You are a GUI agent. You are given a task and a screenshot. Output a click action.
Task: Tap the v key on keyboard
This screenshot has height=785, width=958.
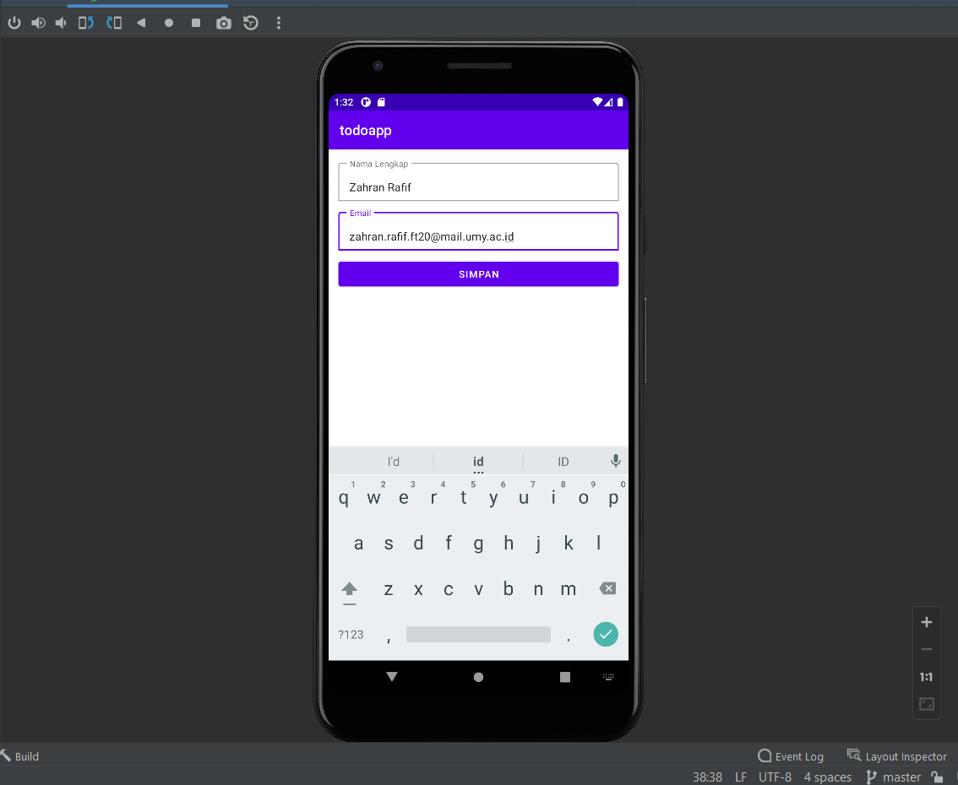point(478,589)
